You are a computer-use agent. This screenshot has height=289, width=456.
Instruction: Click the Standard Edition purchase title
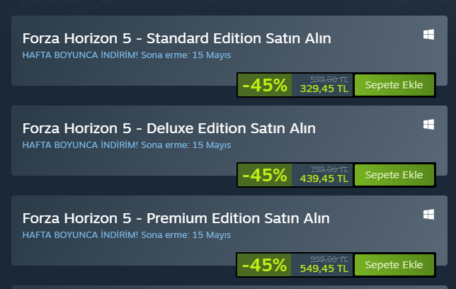click(176, 38)
